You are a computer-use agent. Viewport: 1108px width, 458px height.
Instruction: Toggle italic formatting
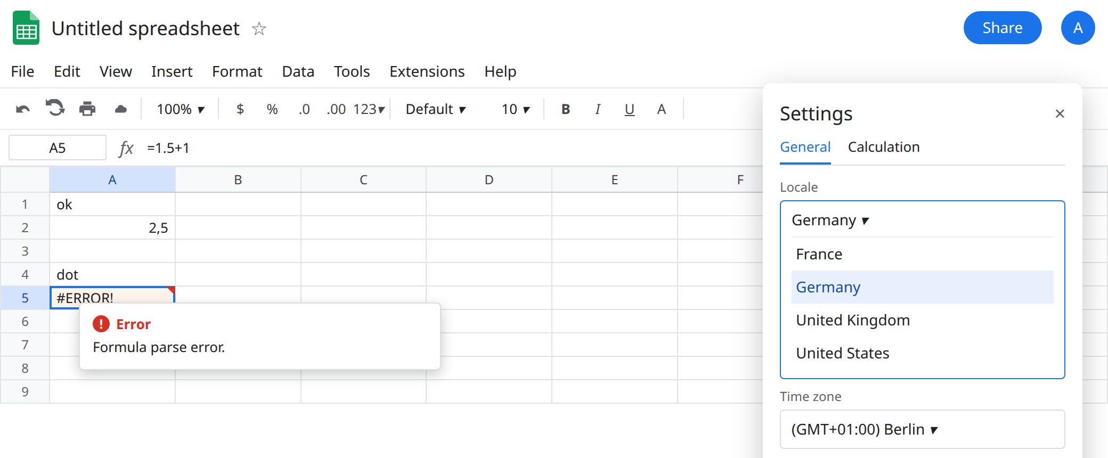click(598, 109)
